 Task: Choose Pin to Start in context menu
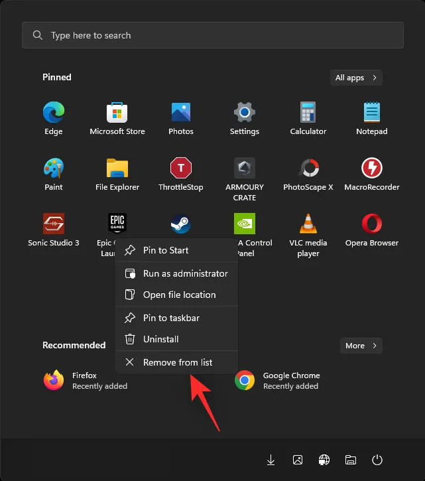176,250
